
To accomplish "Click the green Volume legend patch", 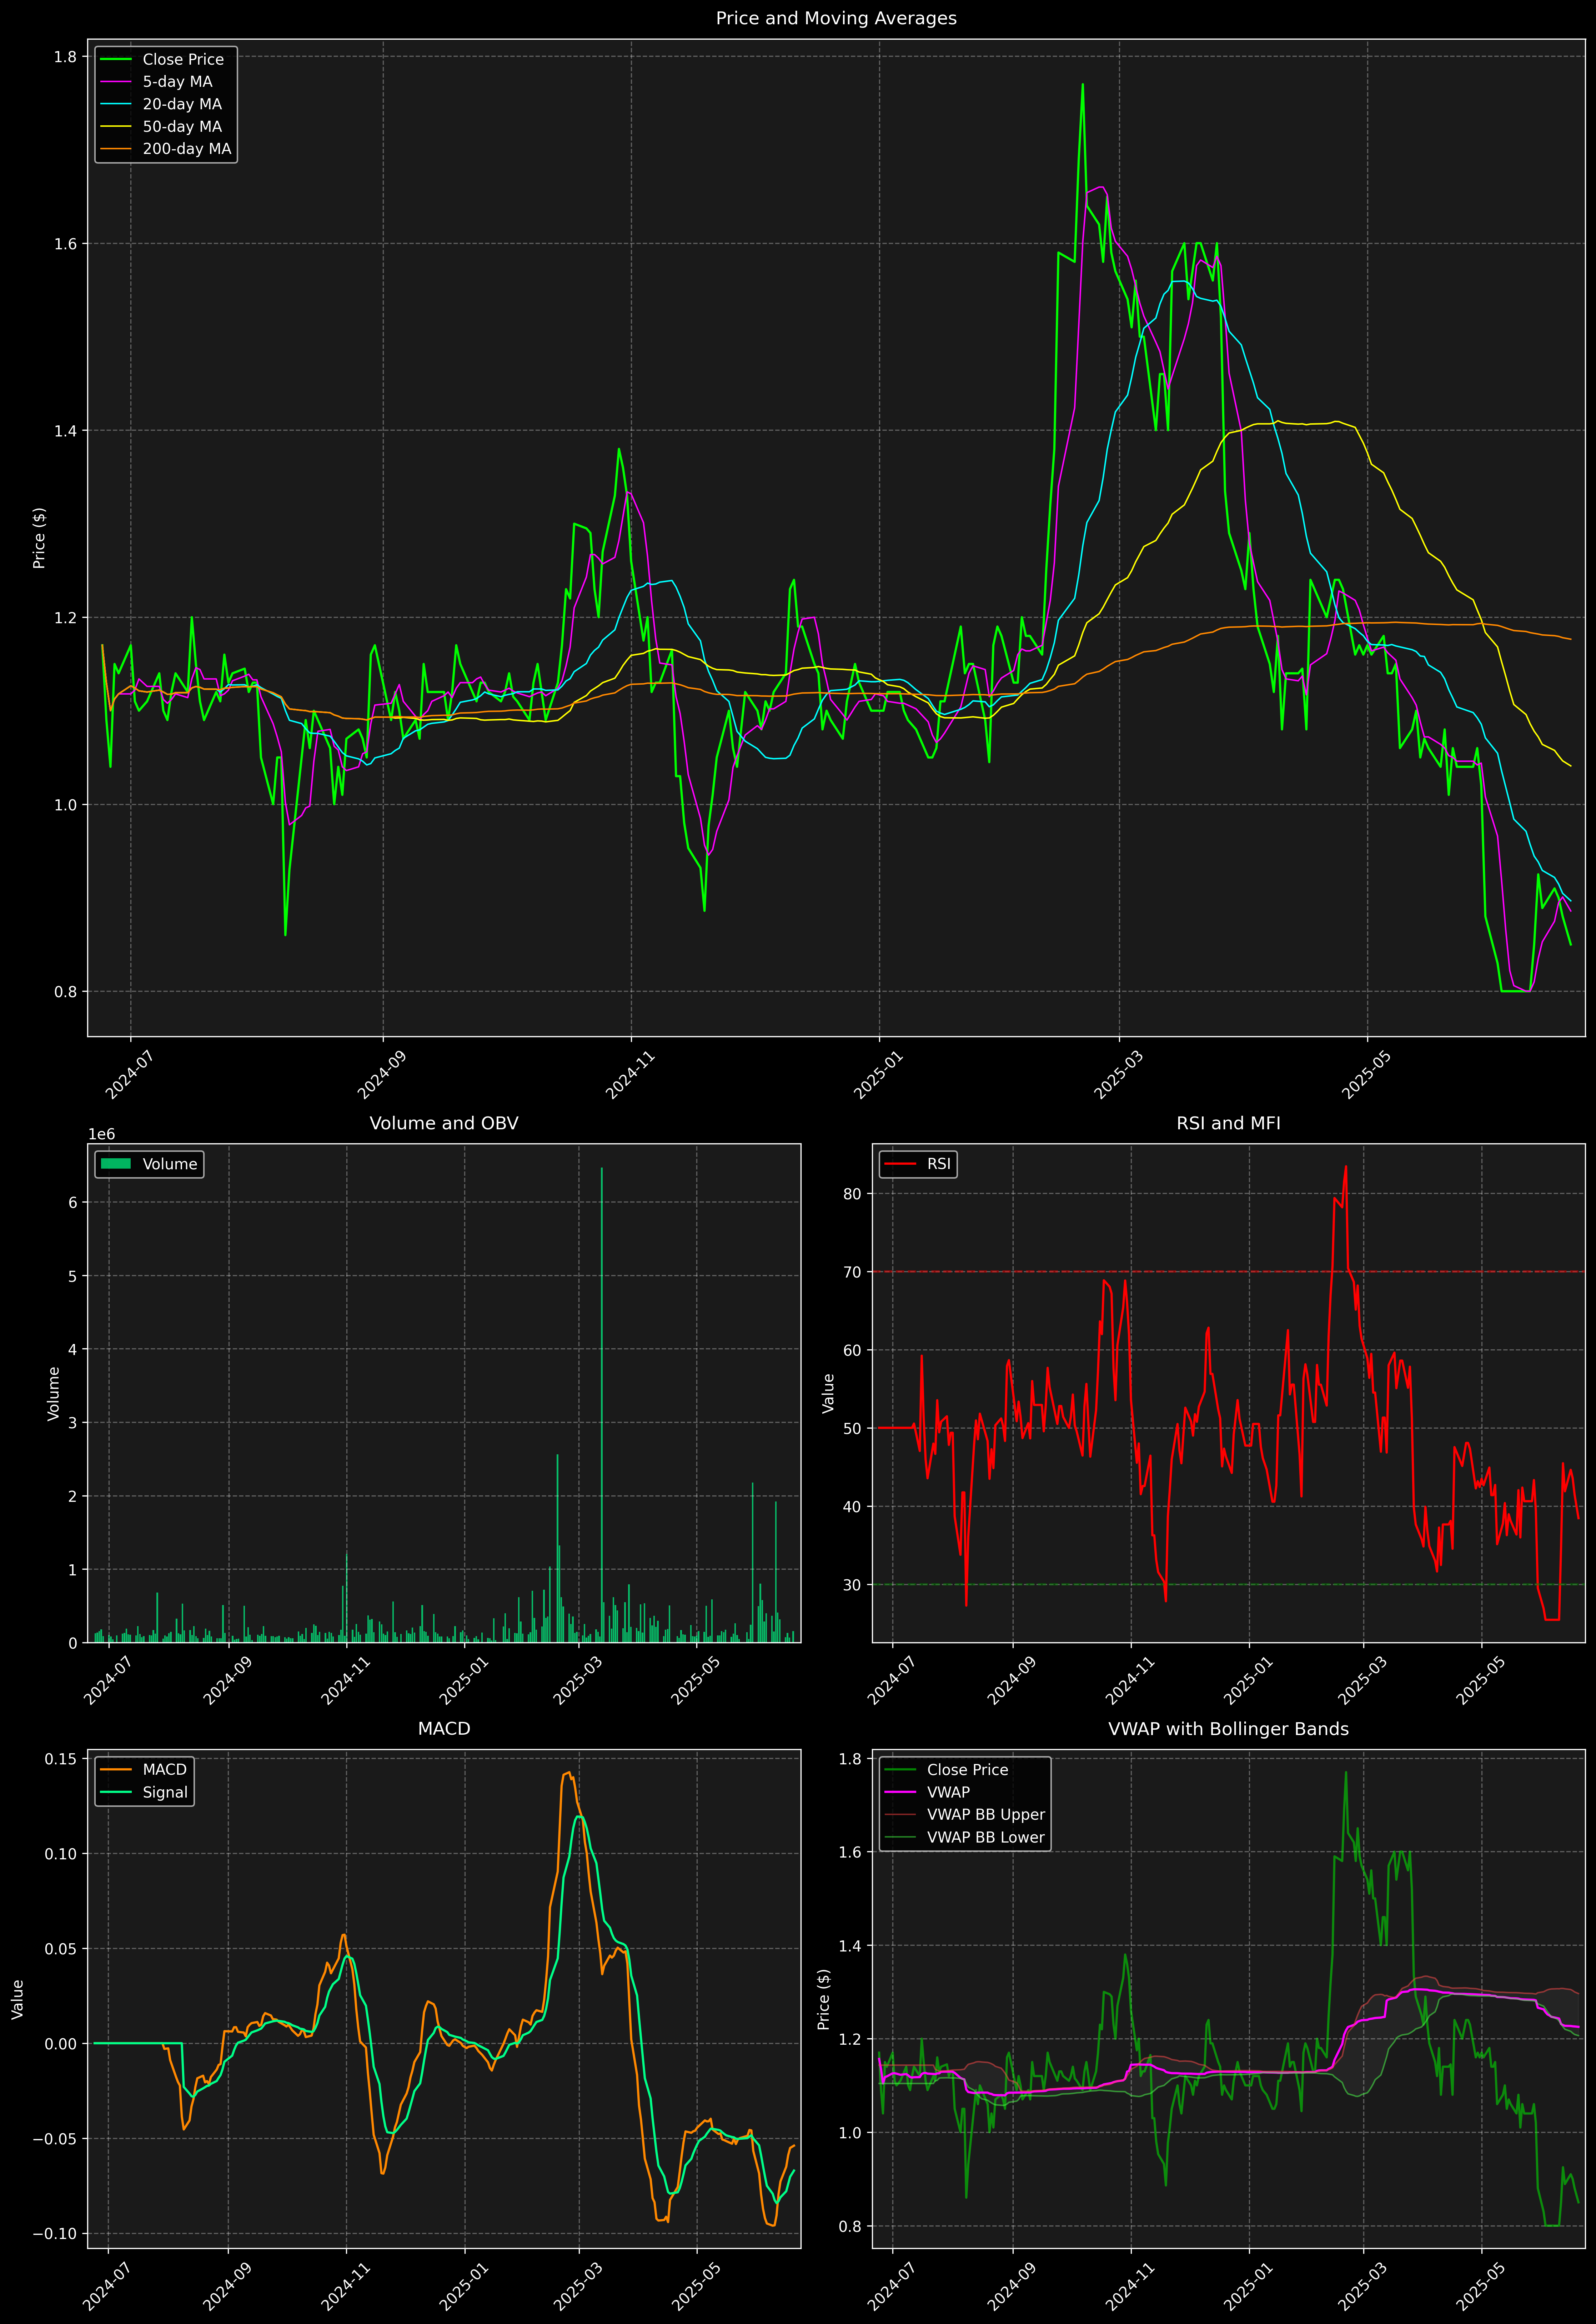I will point(116,1164).
